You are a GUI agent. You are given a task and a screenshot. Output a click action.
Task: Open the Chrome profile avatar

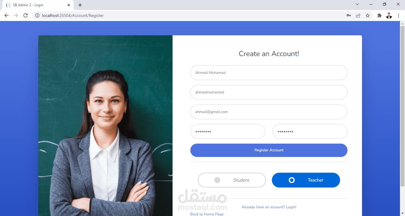tap(389, 15)
